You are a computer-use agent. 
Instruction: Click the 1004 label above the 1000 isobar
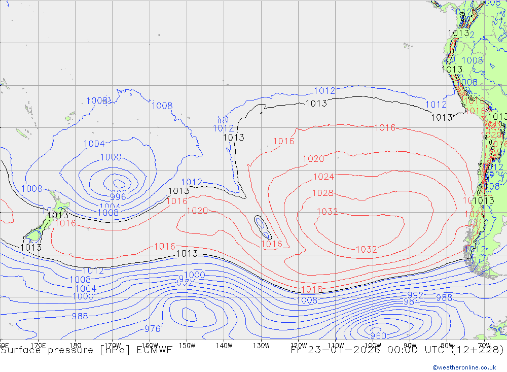94,144
